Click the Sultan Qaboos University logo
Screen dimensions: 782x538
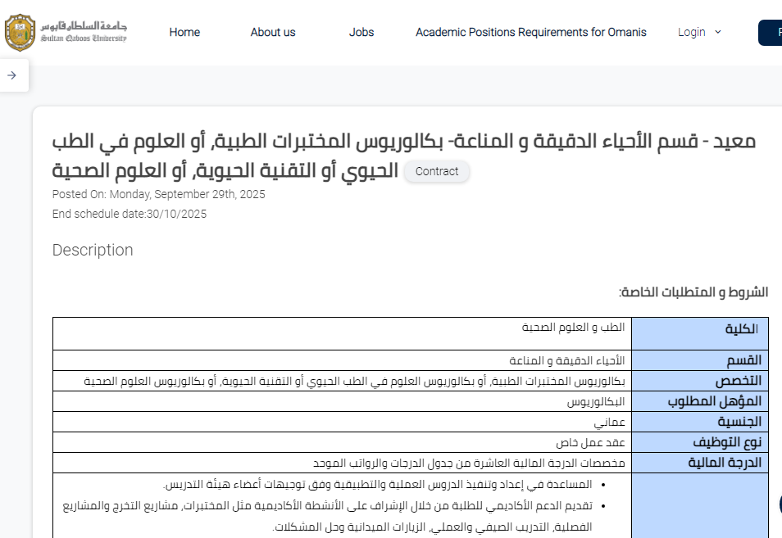66,32
